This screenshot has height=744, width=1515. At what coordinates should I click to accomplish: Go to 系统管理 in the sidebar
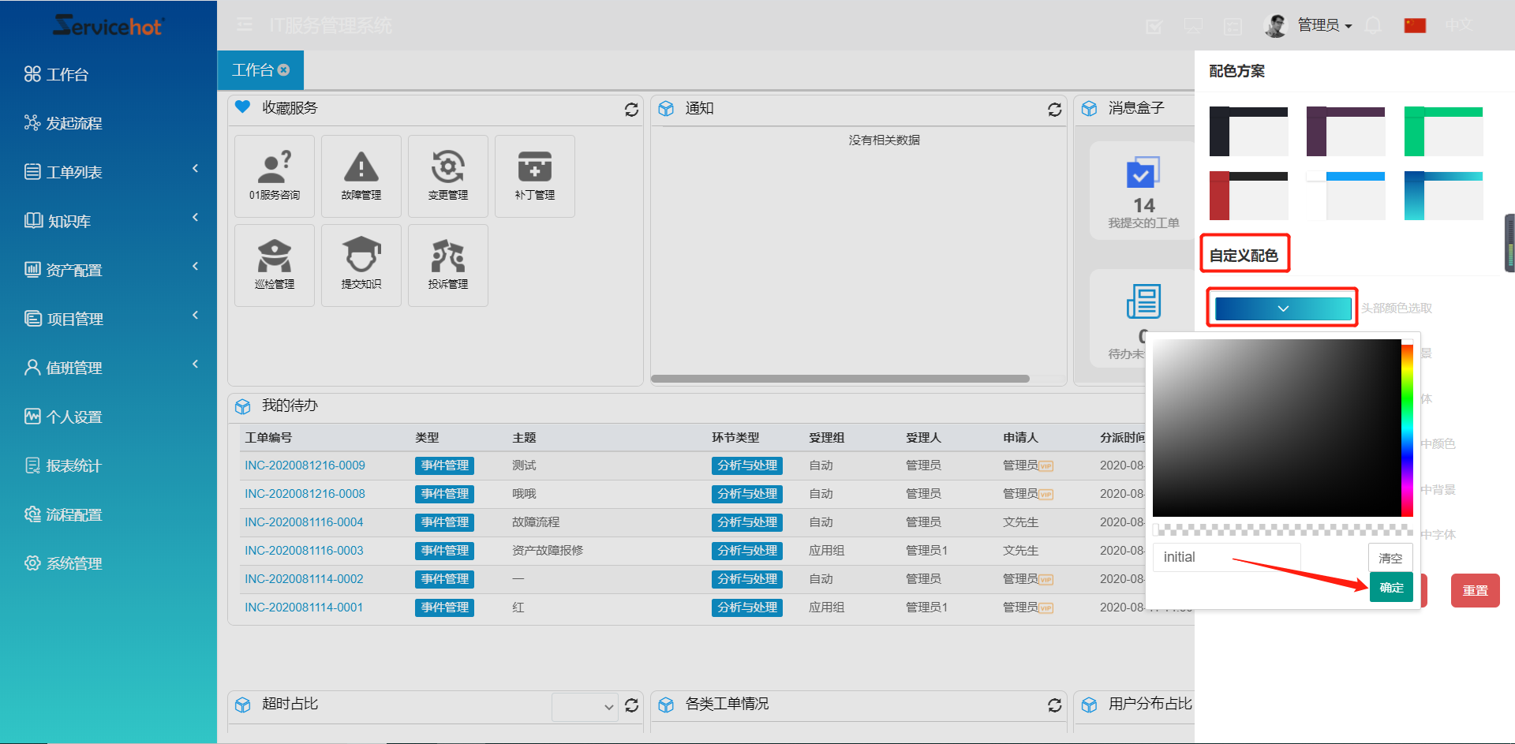tap(74, 563)
